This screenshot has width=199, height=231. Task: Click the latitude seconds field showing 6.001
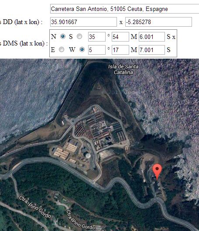tap(152, 37)
